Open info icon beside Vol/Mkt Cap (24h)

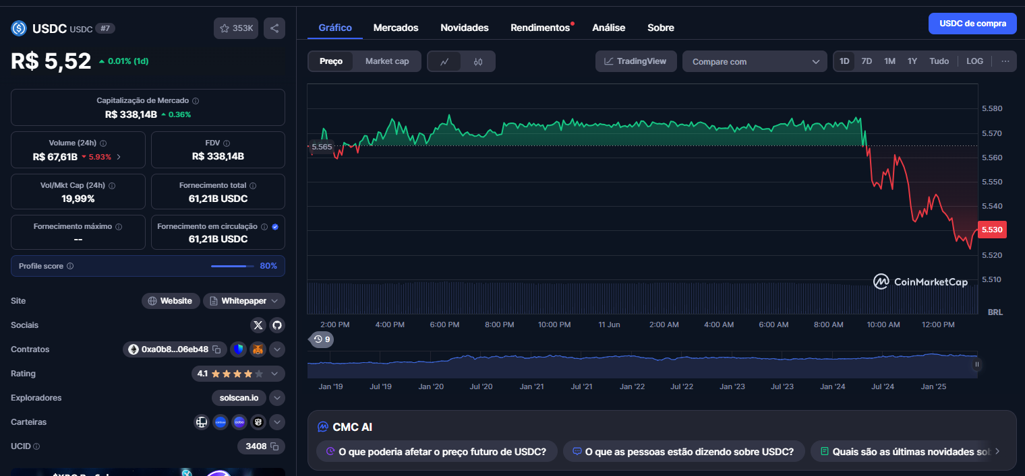pos(112,186)
